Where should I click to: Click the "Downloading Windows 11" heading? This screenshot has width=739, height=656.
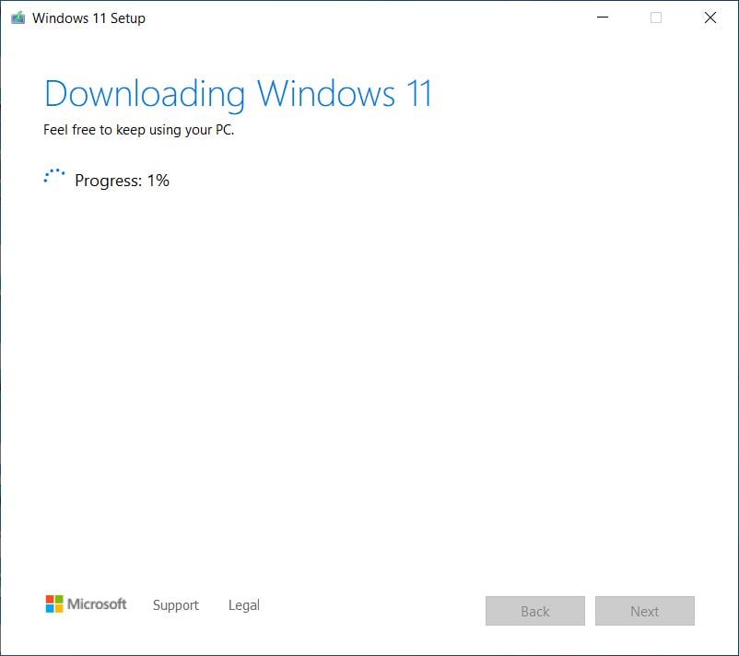[x=238, y=95]
